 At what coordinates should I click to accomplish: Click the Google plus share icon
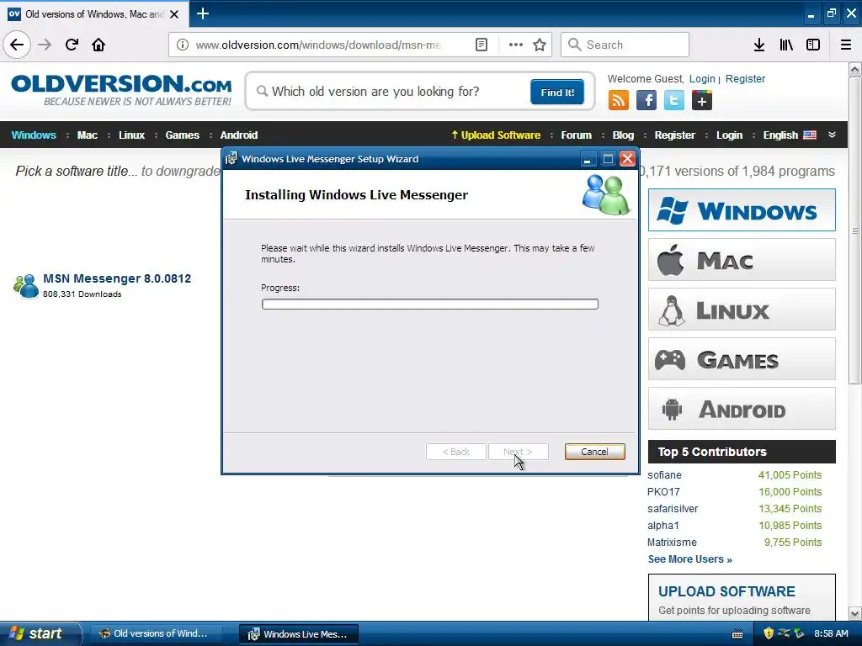(702, 101)
